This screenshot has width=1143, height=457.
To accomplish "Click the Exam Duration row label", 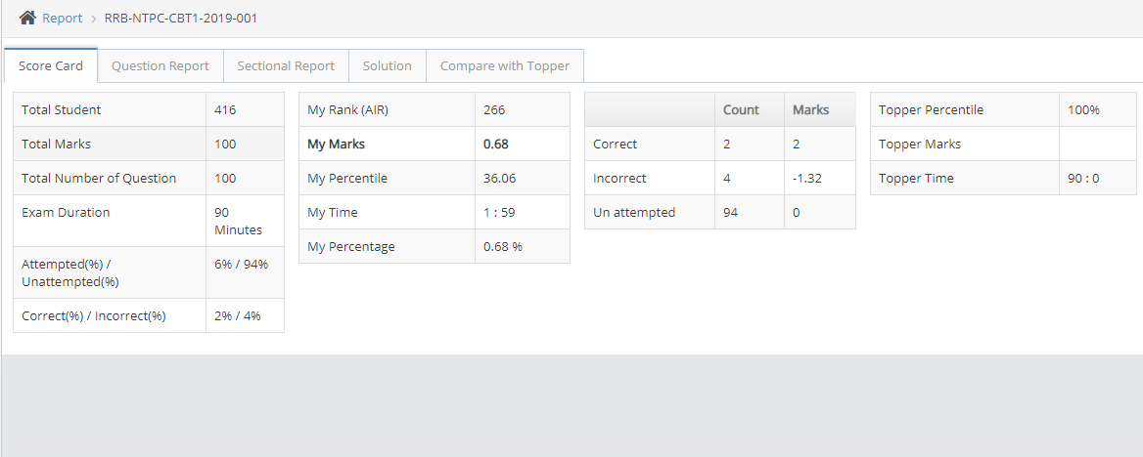I will pos(66,213).
